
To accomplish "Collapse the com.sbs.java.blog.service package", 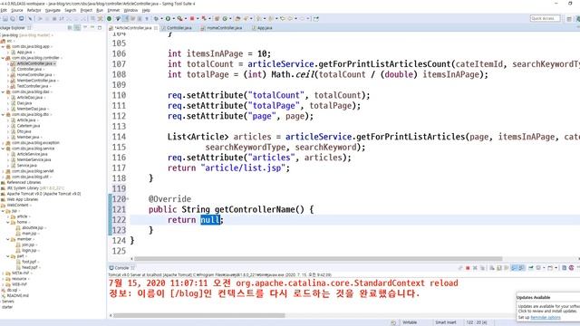I will (x=4, y=149).
